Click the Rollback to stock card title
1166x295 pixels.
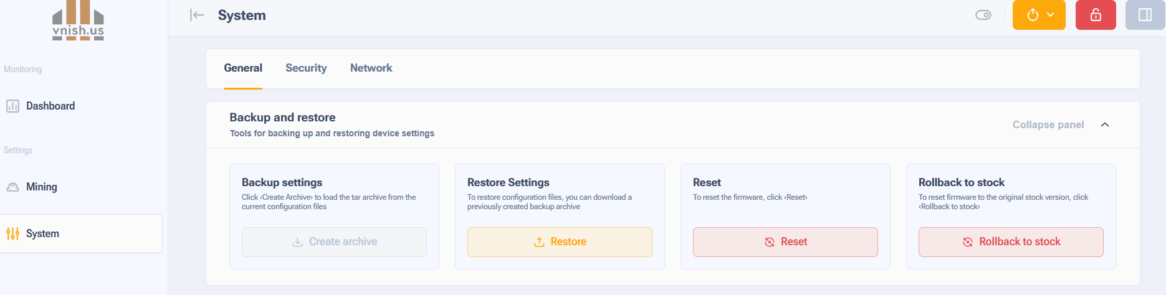[962, 182]
